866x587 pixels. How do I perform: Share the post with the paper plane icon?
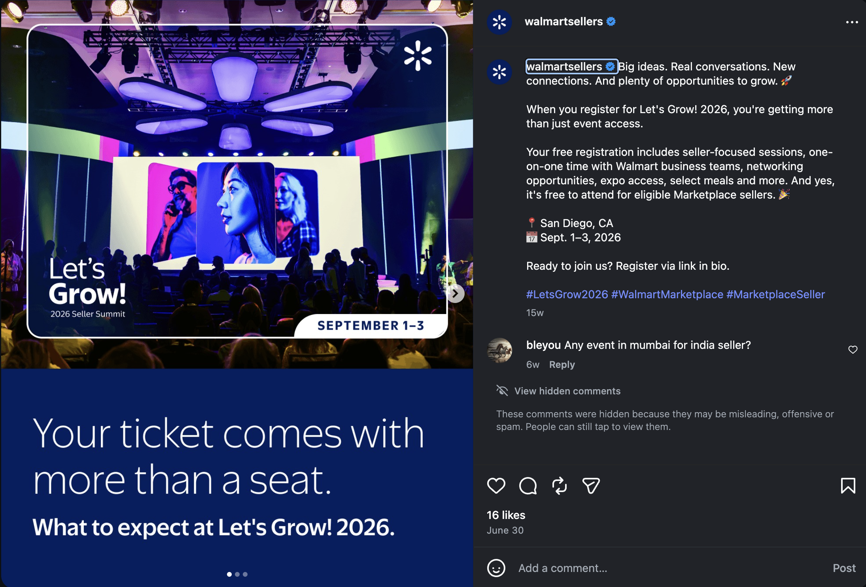tap(591, 486)
